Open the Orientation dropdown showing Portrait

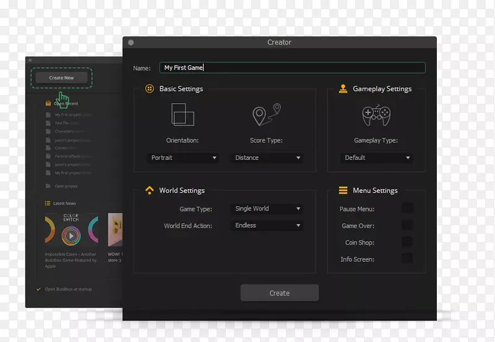pos(183,157)
